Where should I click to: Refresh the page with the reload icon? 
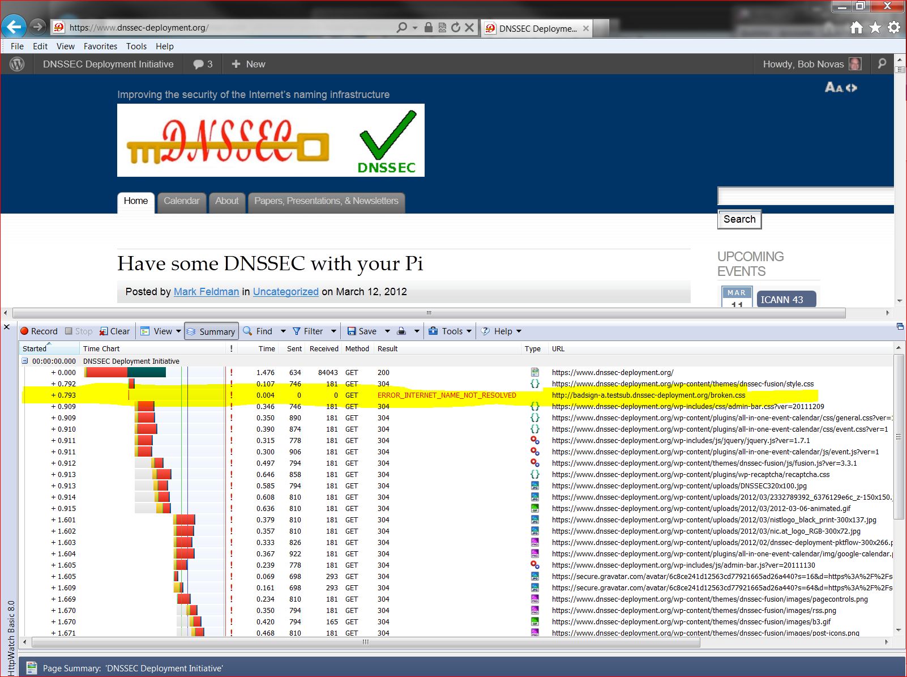click(x=456, y=27)
